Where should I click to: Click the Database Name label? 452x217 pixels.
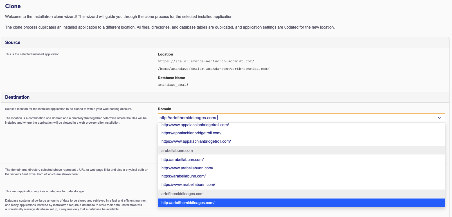171,78
